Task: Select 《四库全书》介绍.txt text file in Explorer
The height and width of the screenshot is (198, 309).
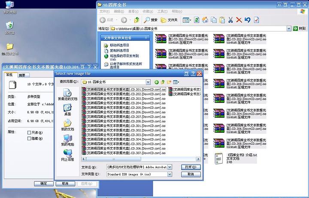Action: (x=236, y=158)
